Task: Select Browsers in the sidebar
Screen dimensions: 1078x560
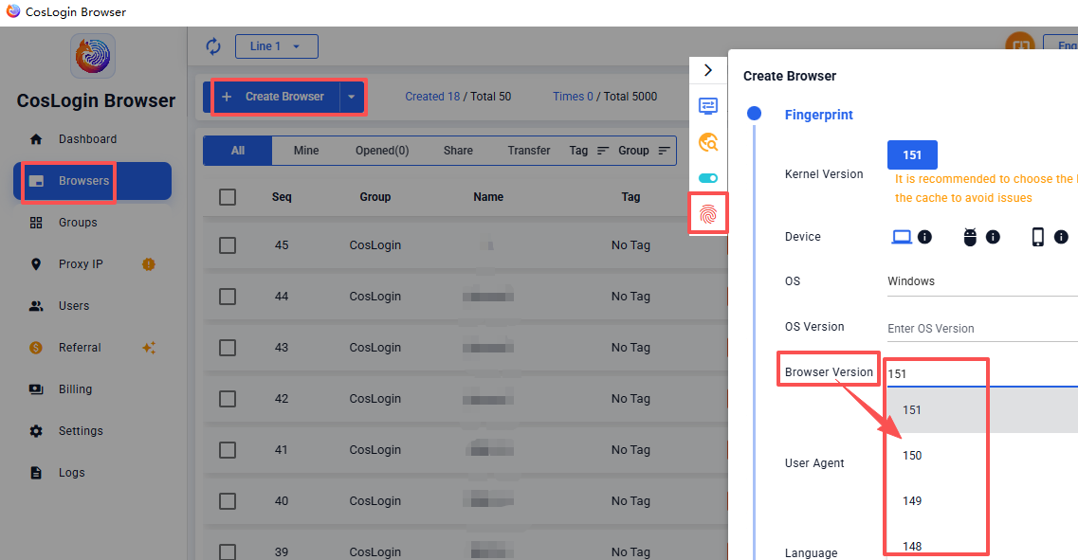Action: pos(92,181)
